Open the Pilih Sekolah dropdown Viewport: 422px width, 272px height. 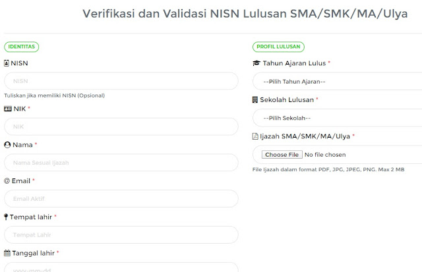click(x=336, y=118)
